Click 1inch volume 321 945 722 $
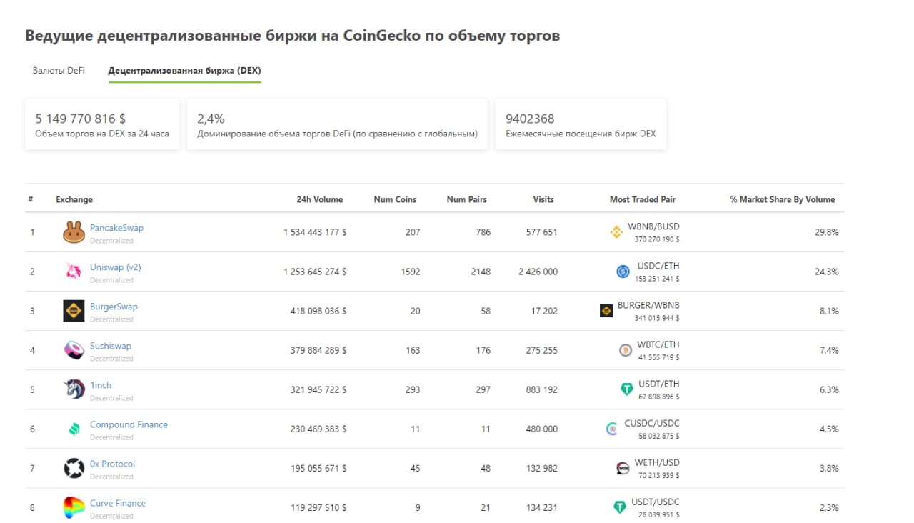This screenshot has width=914, height=523. coord(318,389)
